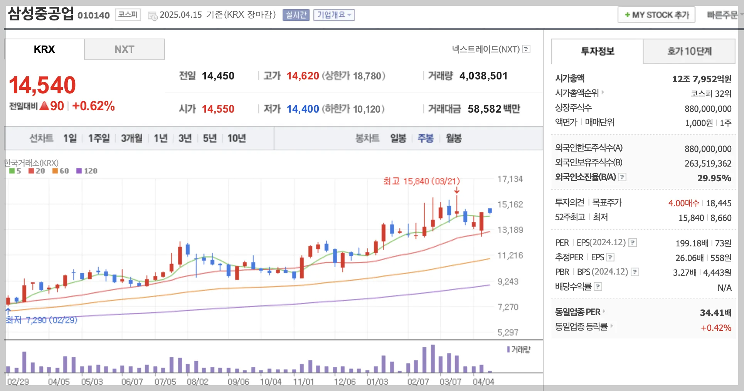Click the 한국거래소(KRX) chart label

32,163
